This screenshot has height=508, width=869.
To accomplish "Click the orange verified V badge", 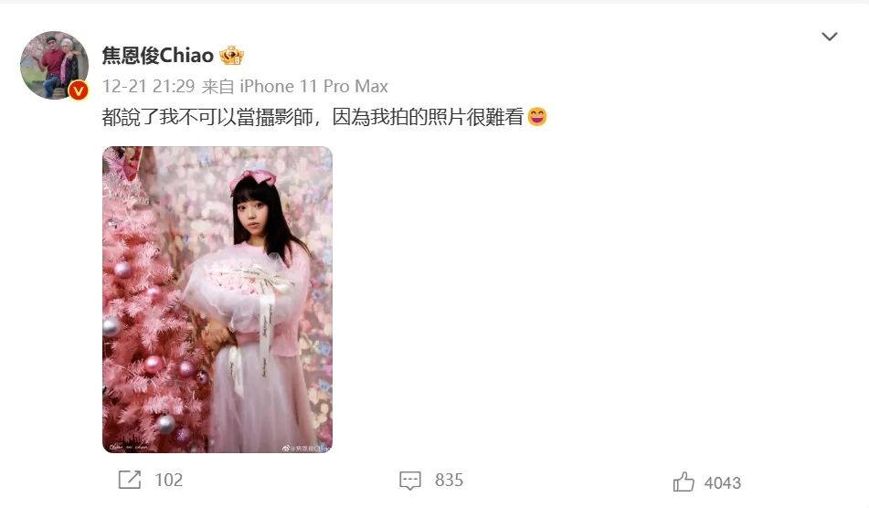I will tap(79, 90).
